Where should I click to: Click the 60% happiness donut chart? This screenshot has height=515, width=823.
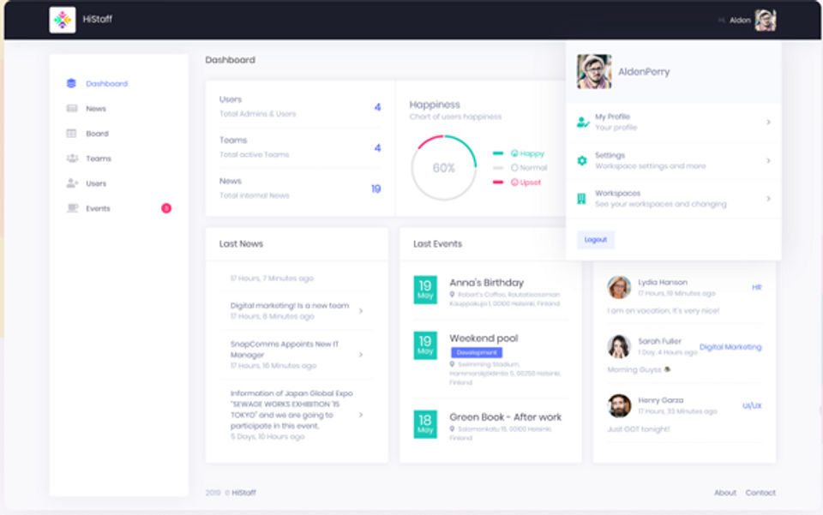(444, 168)
